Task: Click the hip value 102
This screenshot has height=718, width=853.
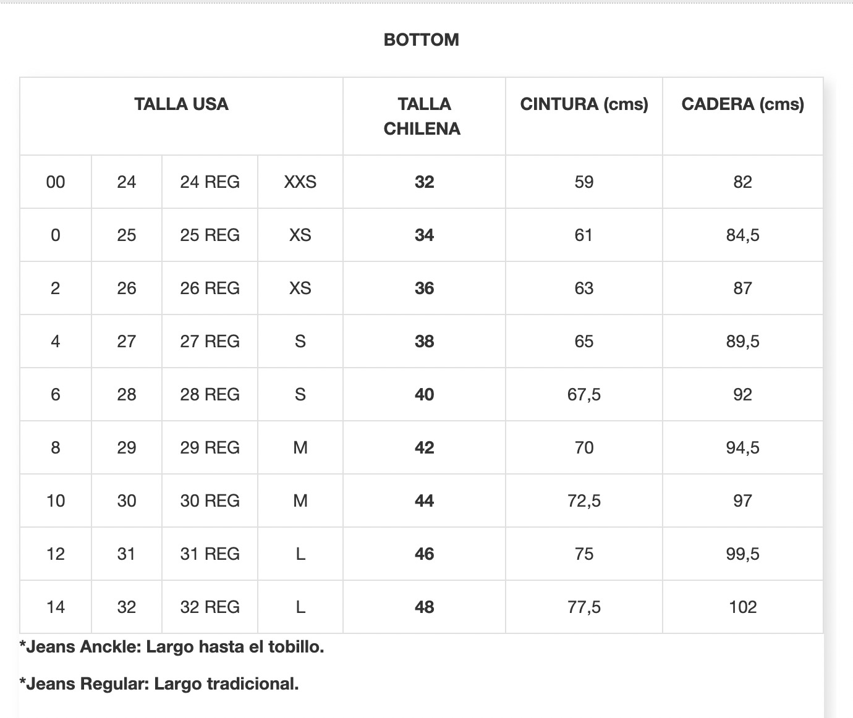Action: (743, 607)
